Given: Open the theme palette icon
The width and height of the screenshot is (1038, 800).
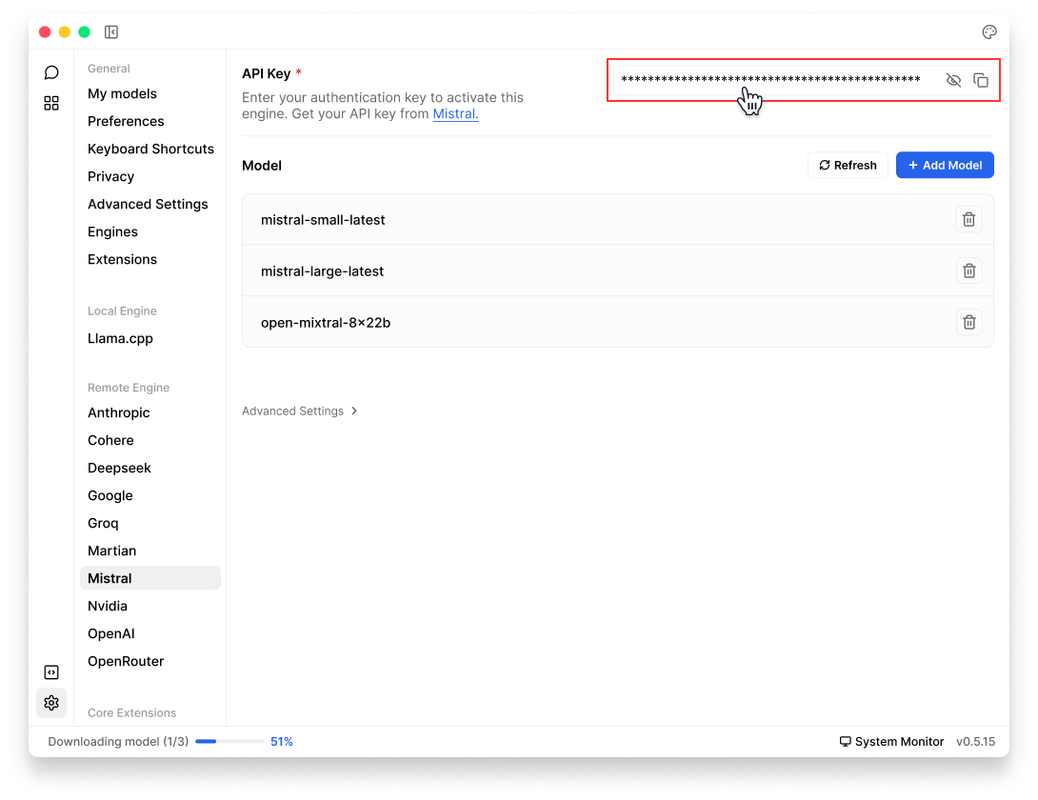Looking at the screenshot, I should (x=989, y=31).
